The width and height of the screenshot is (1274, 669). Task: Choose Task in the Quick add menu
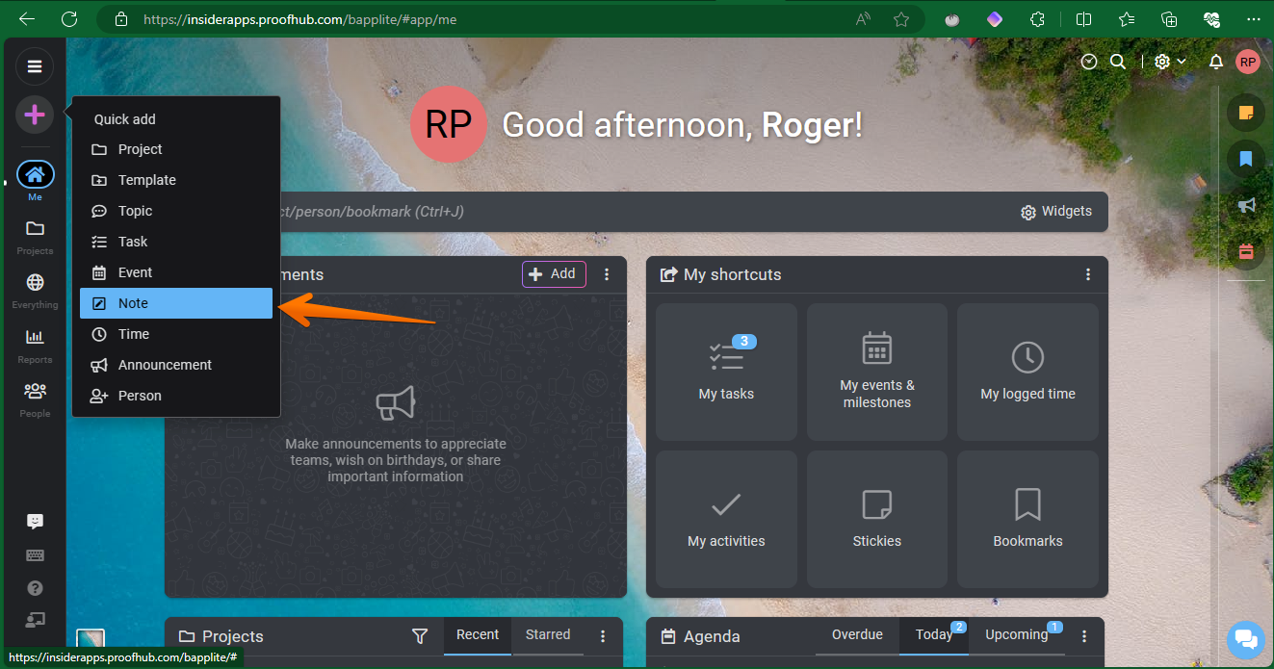pyautogui.click(x=133, y=242)
